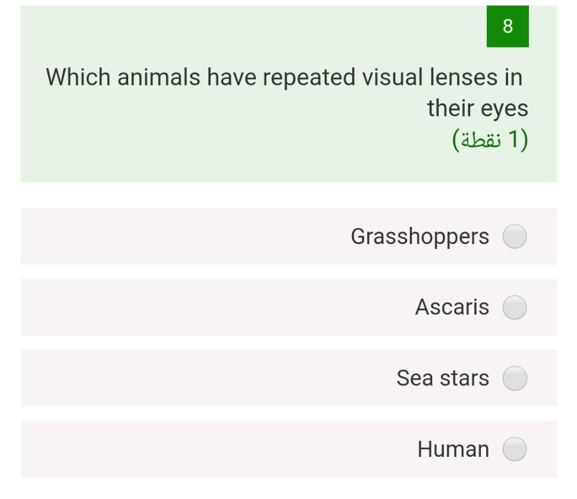
Task: Click the Ascaris option label text
Action: [x=453, y=307]
